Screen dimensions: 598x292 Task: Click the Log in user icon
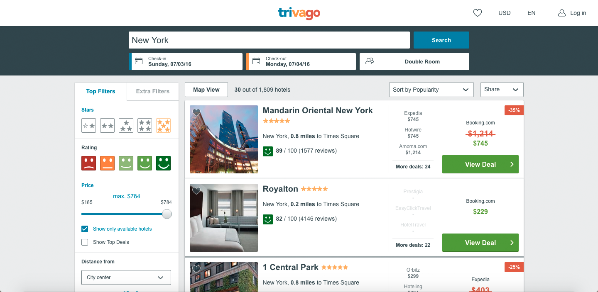[x=562, y=13]
